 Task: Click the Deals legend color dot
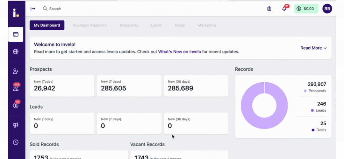[313, 130]
